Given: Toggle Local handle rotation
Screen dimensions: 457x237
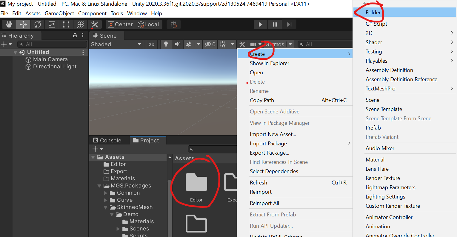Looking at the screenshot, I should point(148,24).
